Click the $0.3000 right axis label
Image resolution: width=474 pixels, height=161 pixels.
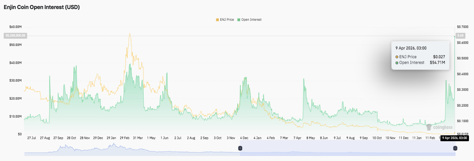coord(463,90)
